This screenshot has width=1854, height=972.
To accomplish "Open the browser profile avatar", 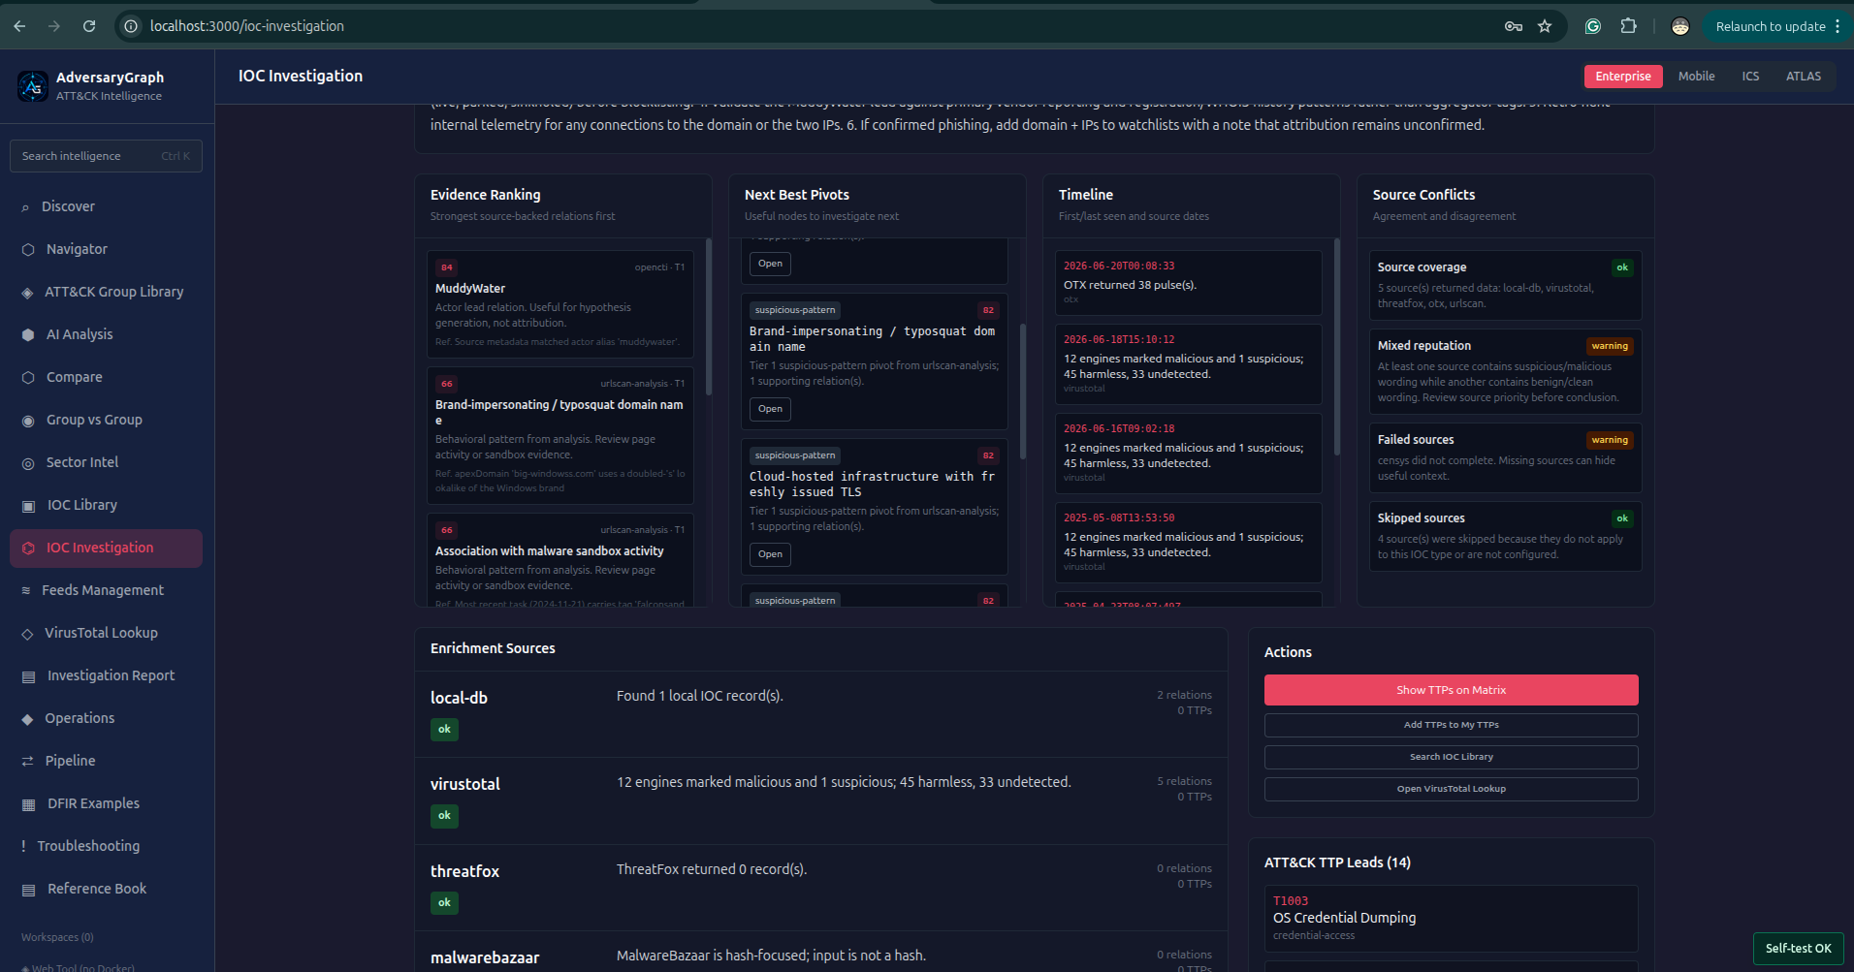I will [x=1680, y=26].
